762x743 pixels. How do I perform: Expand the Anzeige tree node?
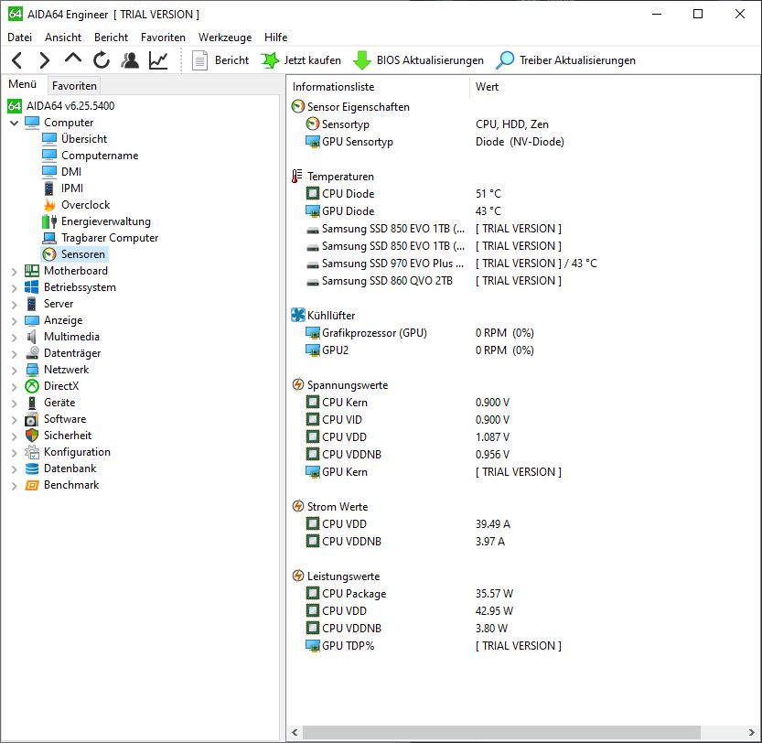14,321
